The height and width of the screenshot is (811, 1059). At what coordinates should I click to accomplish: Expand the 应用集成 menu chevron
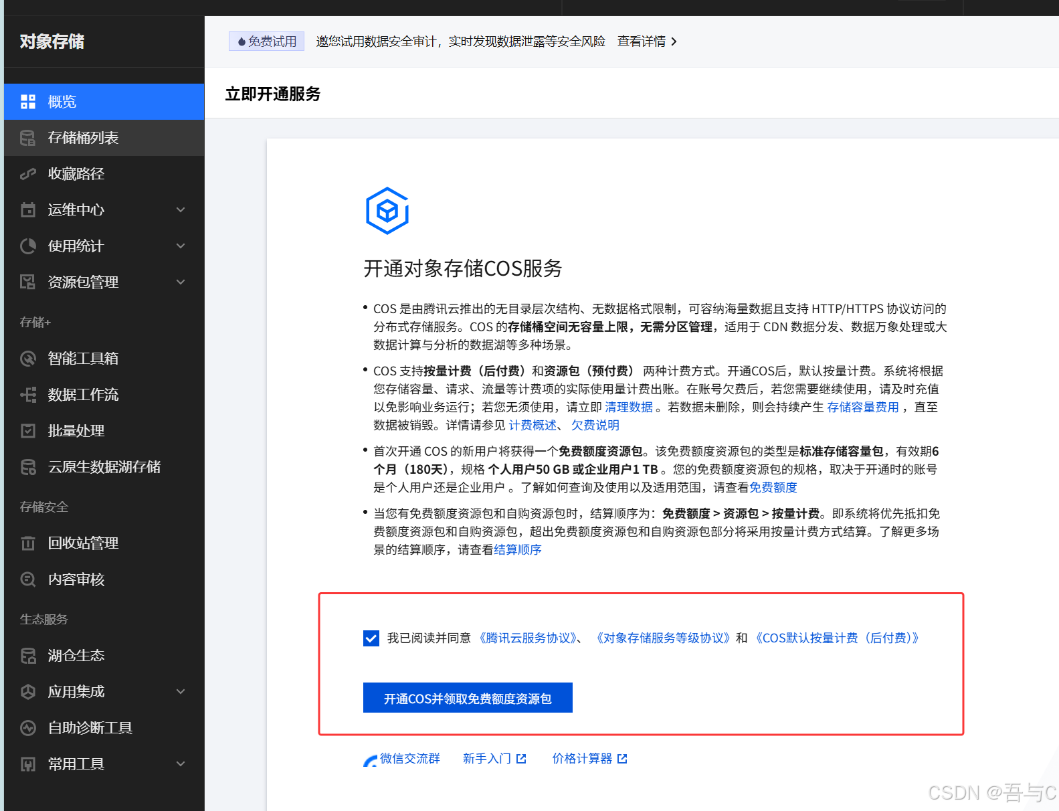coord(181,692)
